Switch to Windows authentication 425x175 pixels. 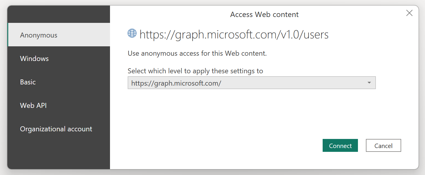[x=59, y=59]
